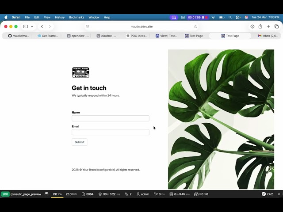
Task: Open the History menu
Action: pos(60,17)
